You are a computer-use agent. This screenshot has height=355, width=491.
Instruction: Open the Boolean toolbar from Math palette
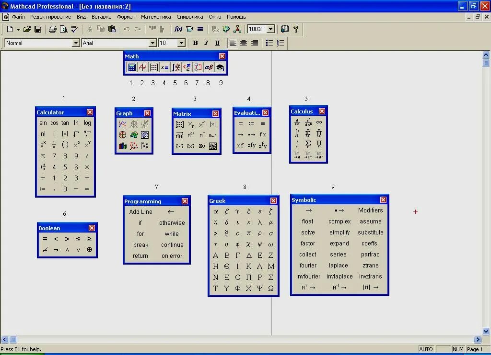tap(187, 67)
